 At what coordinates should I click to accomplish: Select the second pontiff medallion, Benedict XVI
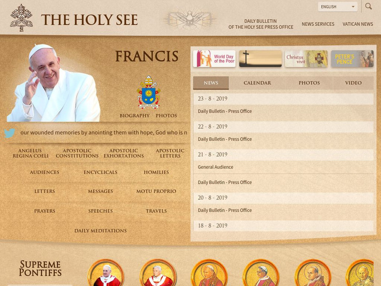[158, 273]
